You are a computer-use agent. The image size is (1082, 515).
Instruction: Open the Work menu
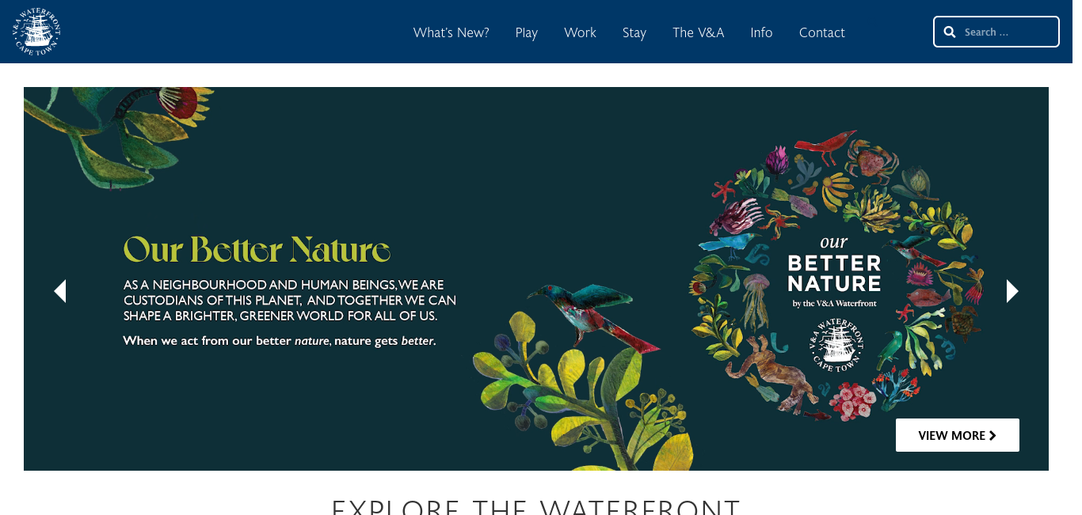click(580, 32)
